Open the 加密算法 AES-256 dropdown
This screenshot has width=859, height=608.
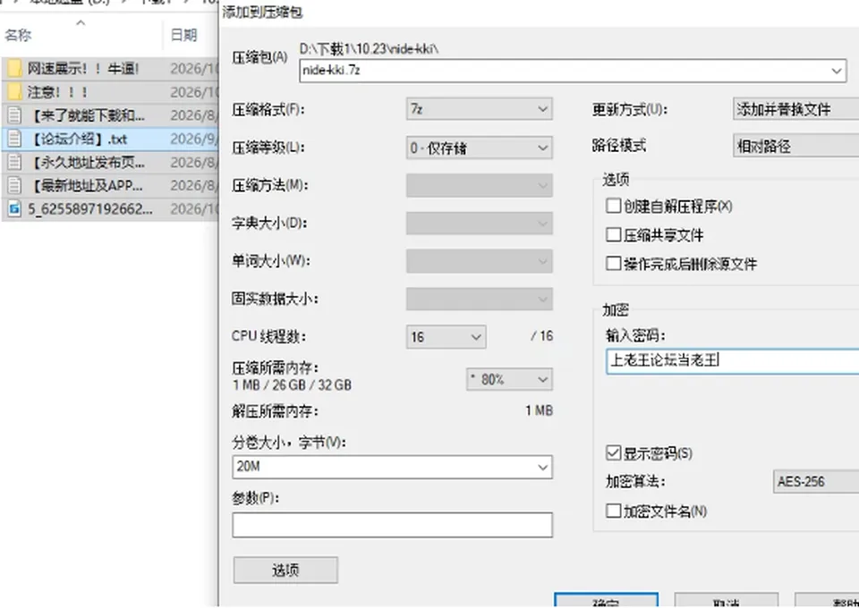pos(816,482)
